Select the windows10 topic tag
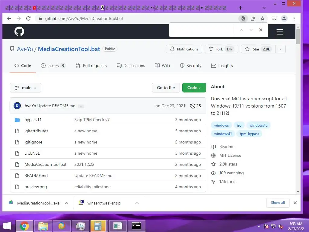 (259, 125)
